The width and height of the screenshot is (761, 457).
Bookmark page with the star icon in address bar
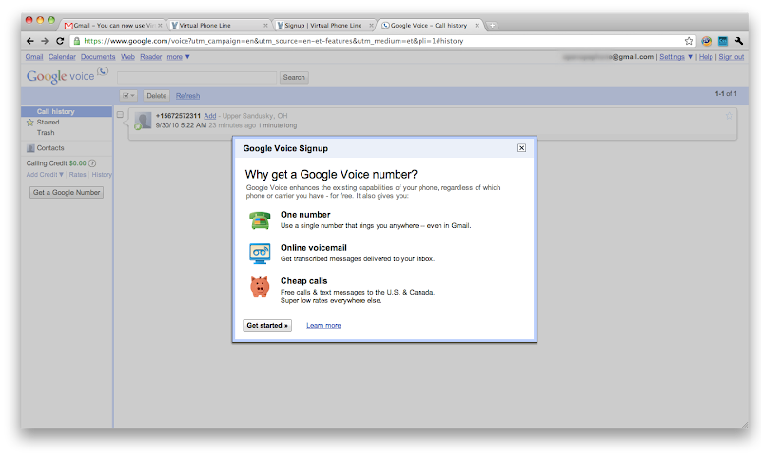coord(689,41)
